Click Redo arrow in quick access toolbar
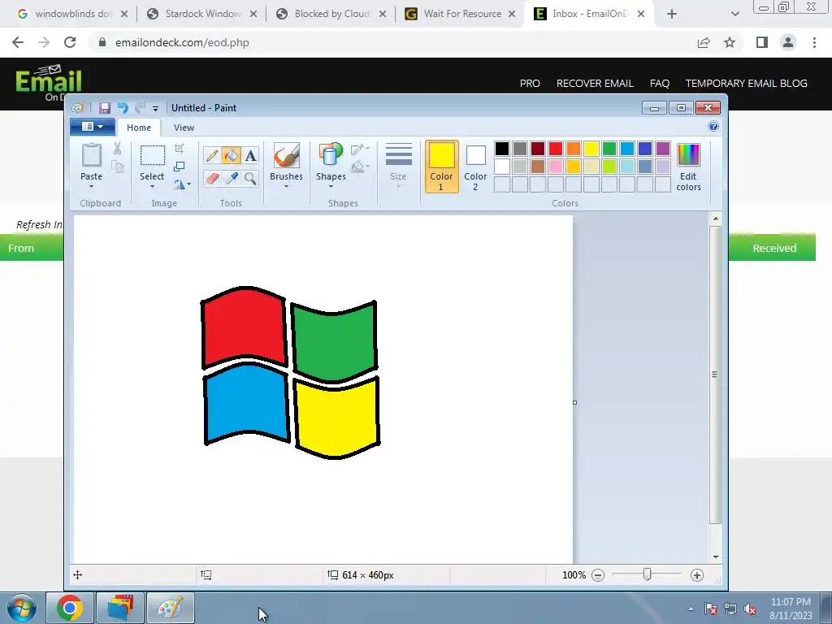The width and height of the screenshot is (832, 624). click(x=140, y=108)
